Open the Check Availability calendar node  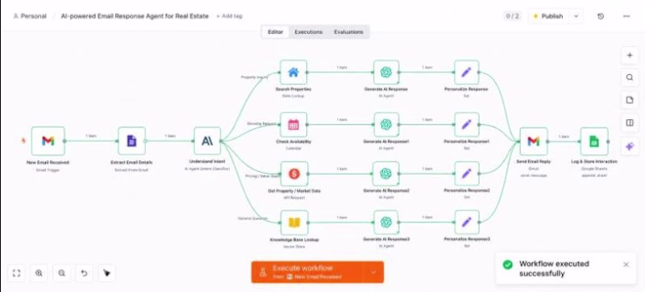point(293,125)
